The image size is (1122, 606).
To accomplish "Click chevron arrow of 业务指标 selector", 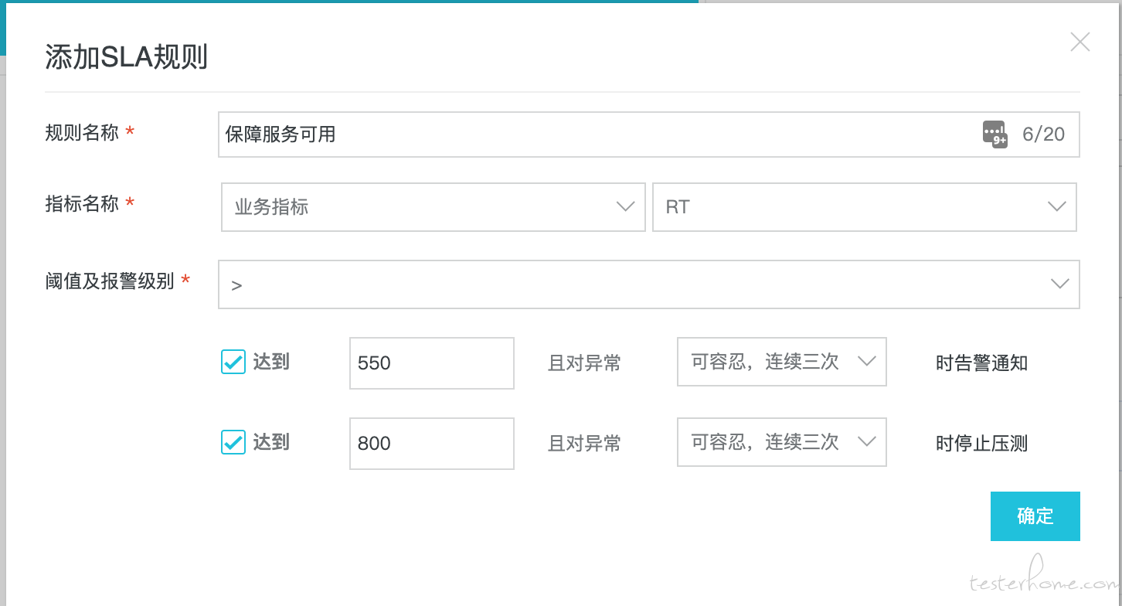I will (625, 207).
